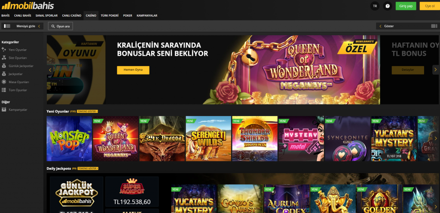This screenshot has height=213, width=440.
Task: Click the Oyun ara search field
Action: click(x=60, y=26)
